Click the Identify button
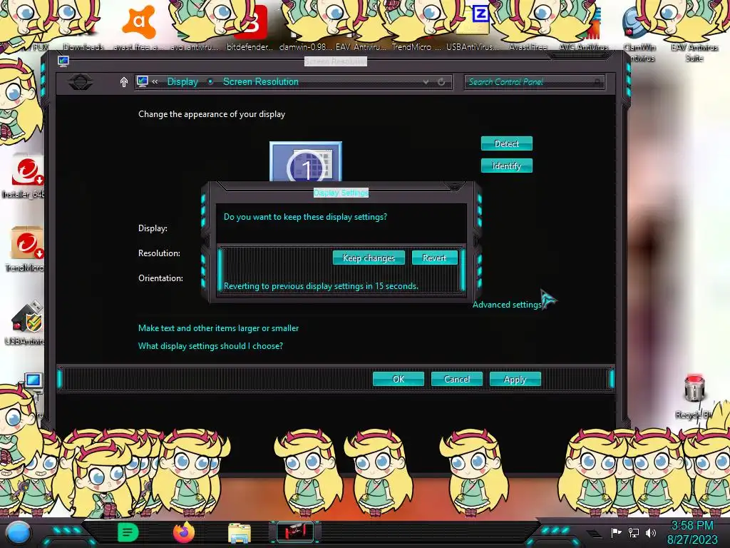 (507, 166)
